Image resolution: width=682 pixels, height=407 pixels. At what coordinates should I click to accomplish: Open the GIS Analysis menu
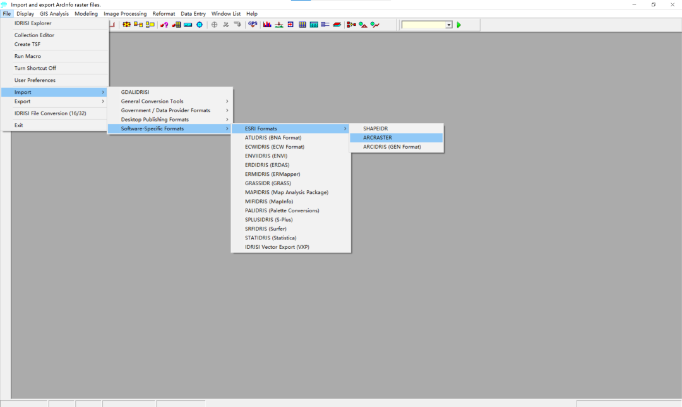tap(54, 14)
